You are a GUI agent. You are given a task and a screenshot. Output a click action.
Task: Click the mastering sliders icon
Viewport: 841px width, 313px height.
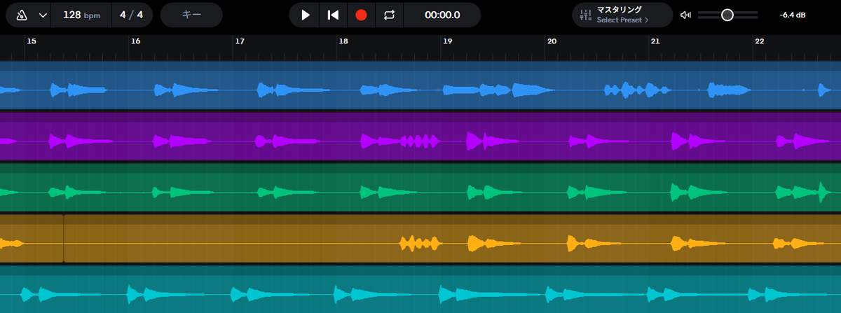586,15
